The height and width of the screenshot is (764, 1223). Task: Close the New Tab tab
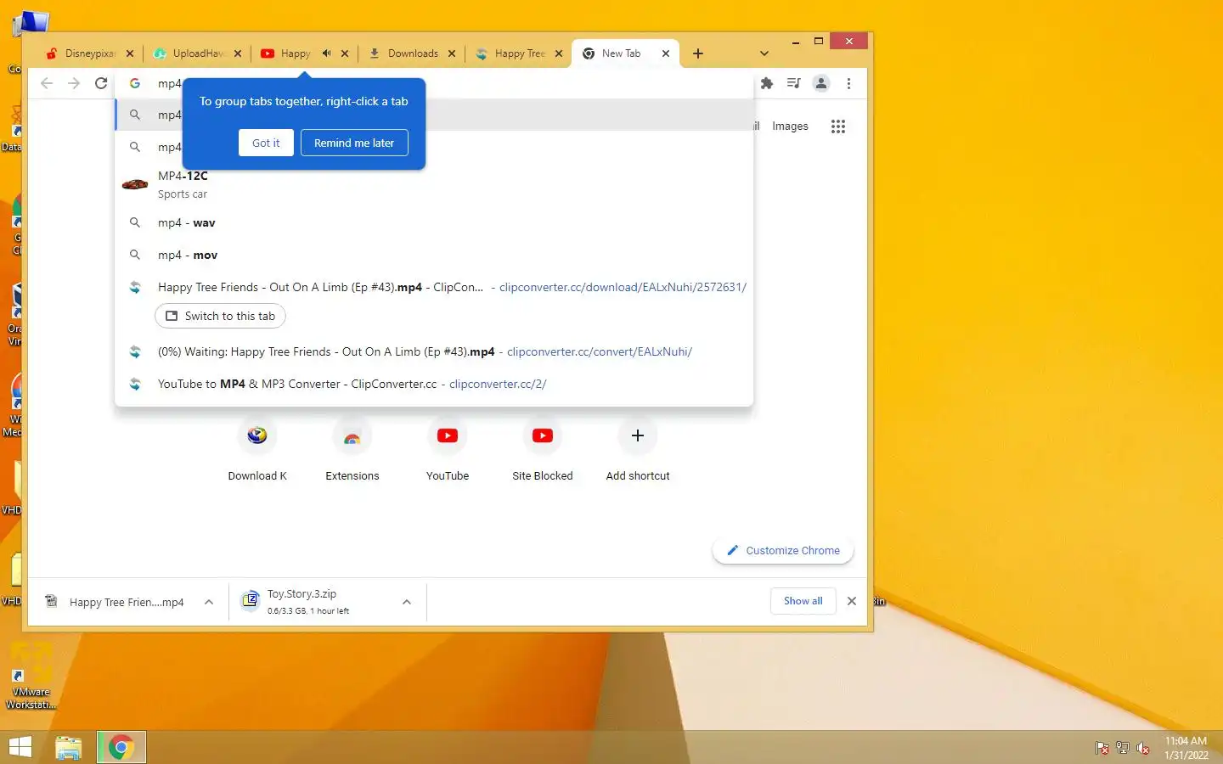pyautogui.click(x=666, y=53)
